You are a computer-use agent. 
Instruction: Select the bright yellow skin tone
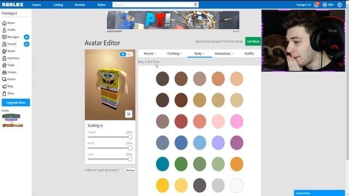163,185
